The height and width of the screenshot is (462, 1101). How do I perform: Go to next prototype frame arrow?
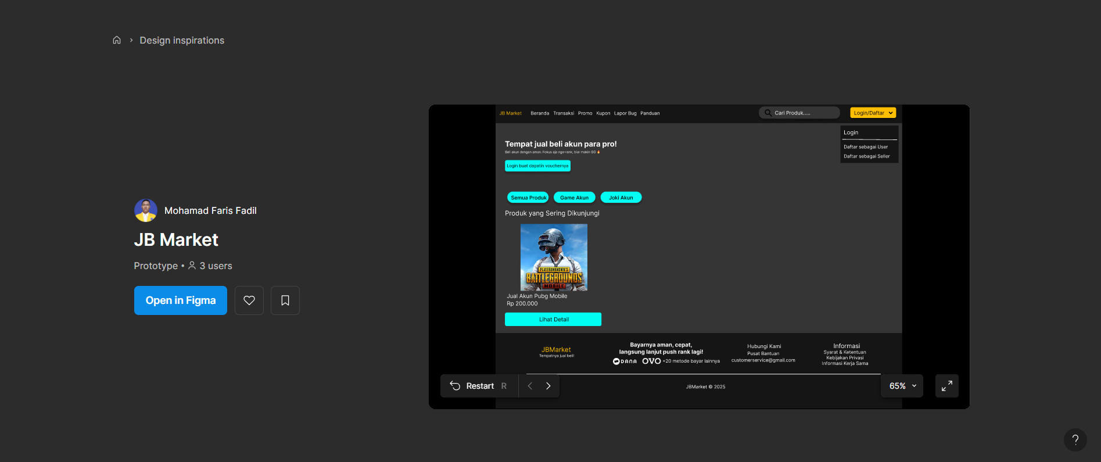click(x=548, y=386)
